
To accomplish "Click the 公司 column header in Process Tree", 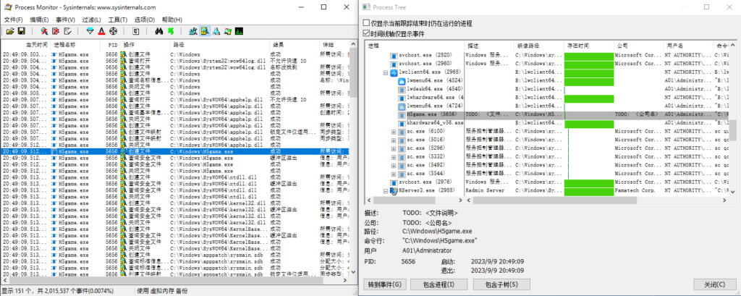I will (638, 46).
